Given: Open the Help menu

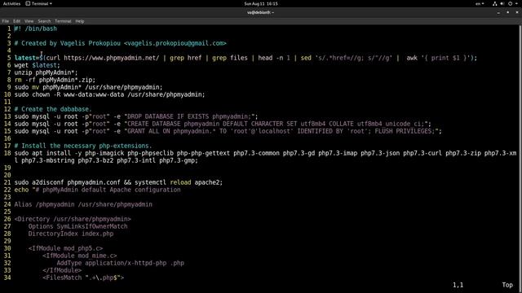Looking at the screenshot, I should click(80, 21).
